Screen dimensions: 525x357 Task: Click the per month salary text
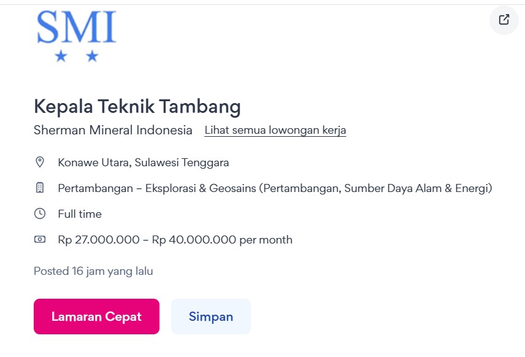pyautogui.click(x=266, y=240)
